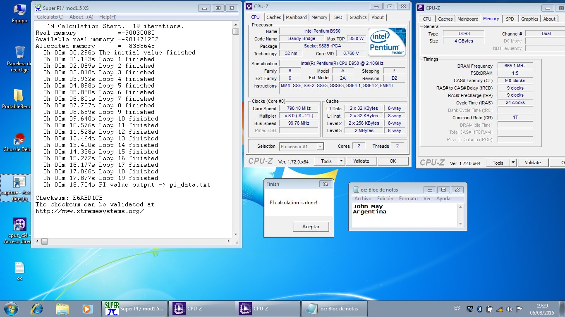Open SPD tab in right CPU-Z window
565x317 pixels.
pos(510,19)
